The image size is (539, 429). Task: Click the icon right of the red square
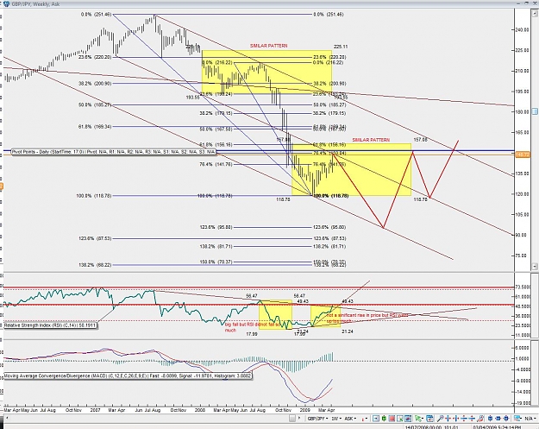click(400, 419)
